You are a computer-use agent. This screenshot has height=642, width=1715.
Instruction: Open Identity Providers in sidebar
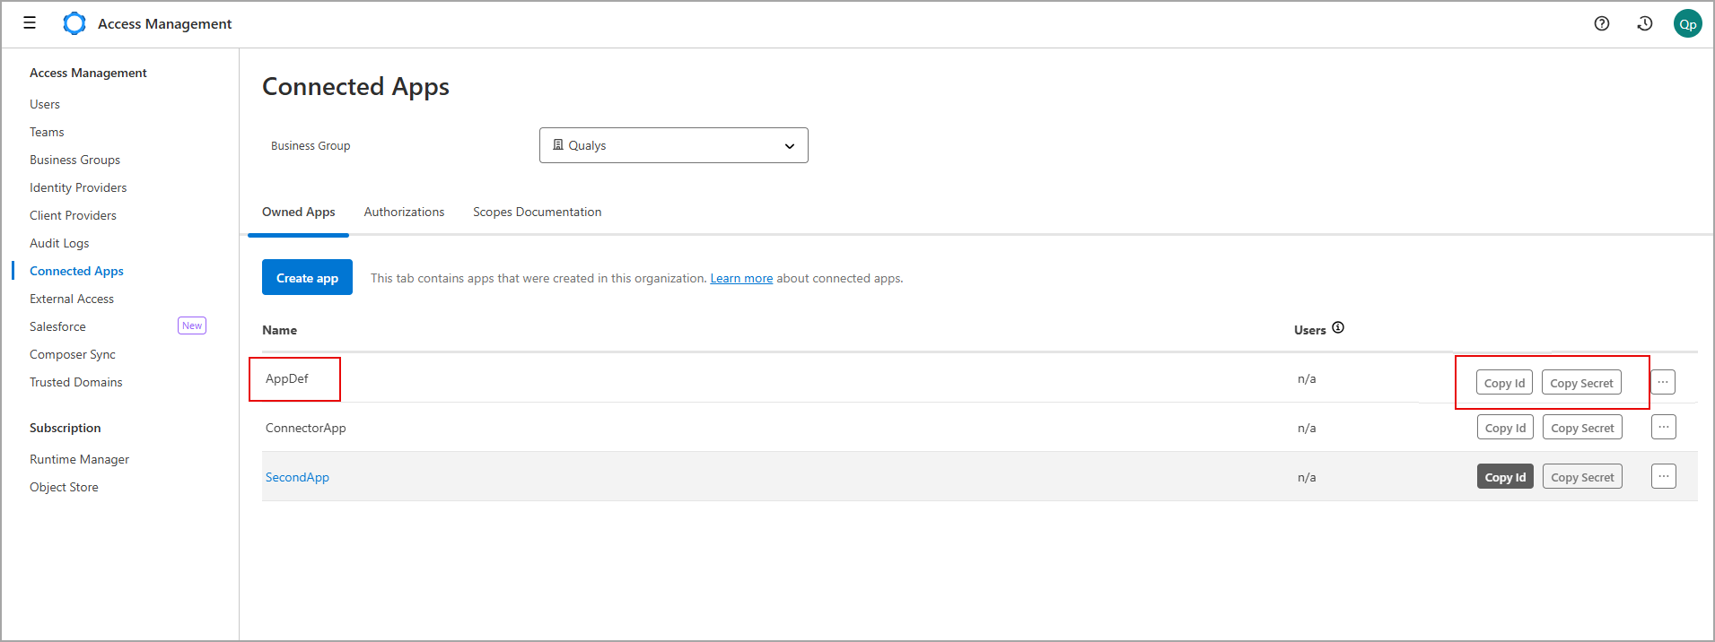point(78,187)
